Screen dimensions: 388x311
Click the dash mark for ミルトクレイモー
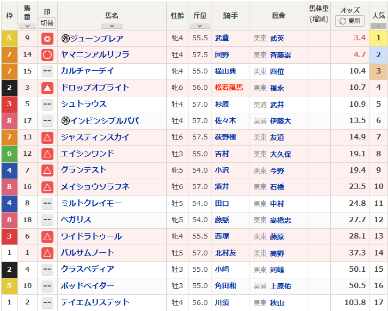pyautogui.click(x=47, y=203)
